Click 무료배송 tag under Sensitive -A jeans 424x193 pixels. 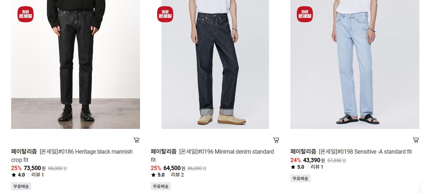point(300,178)
